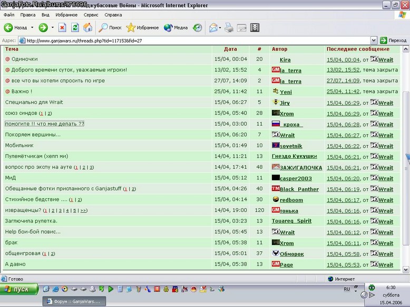The width and height of the screenshot is (410, 307).
Task: Open the History toolbar icon
Action: click(x=198, y=27)
